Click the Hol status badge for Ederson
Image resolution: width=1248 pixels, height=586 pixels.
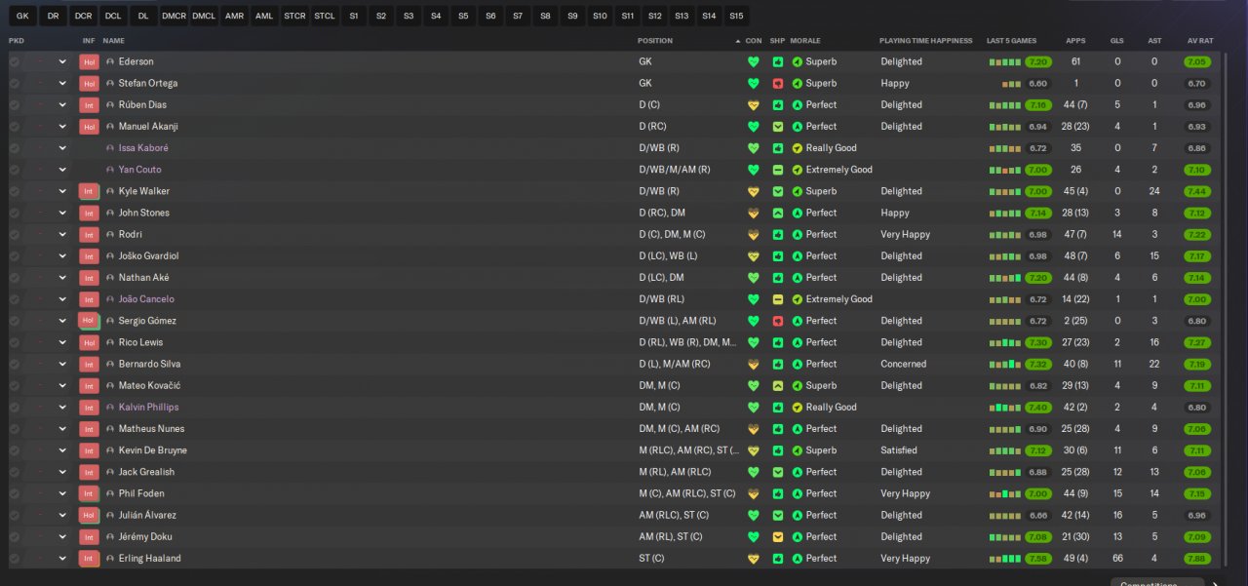click(90, 61)
